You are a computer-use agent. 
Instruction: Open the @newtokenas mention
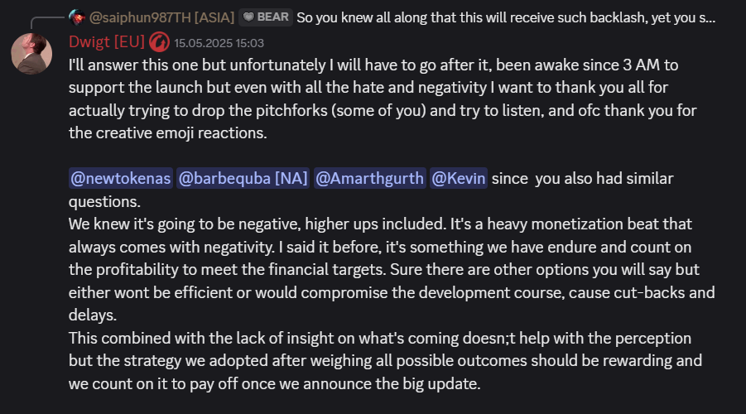[x=121, y=179]
